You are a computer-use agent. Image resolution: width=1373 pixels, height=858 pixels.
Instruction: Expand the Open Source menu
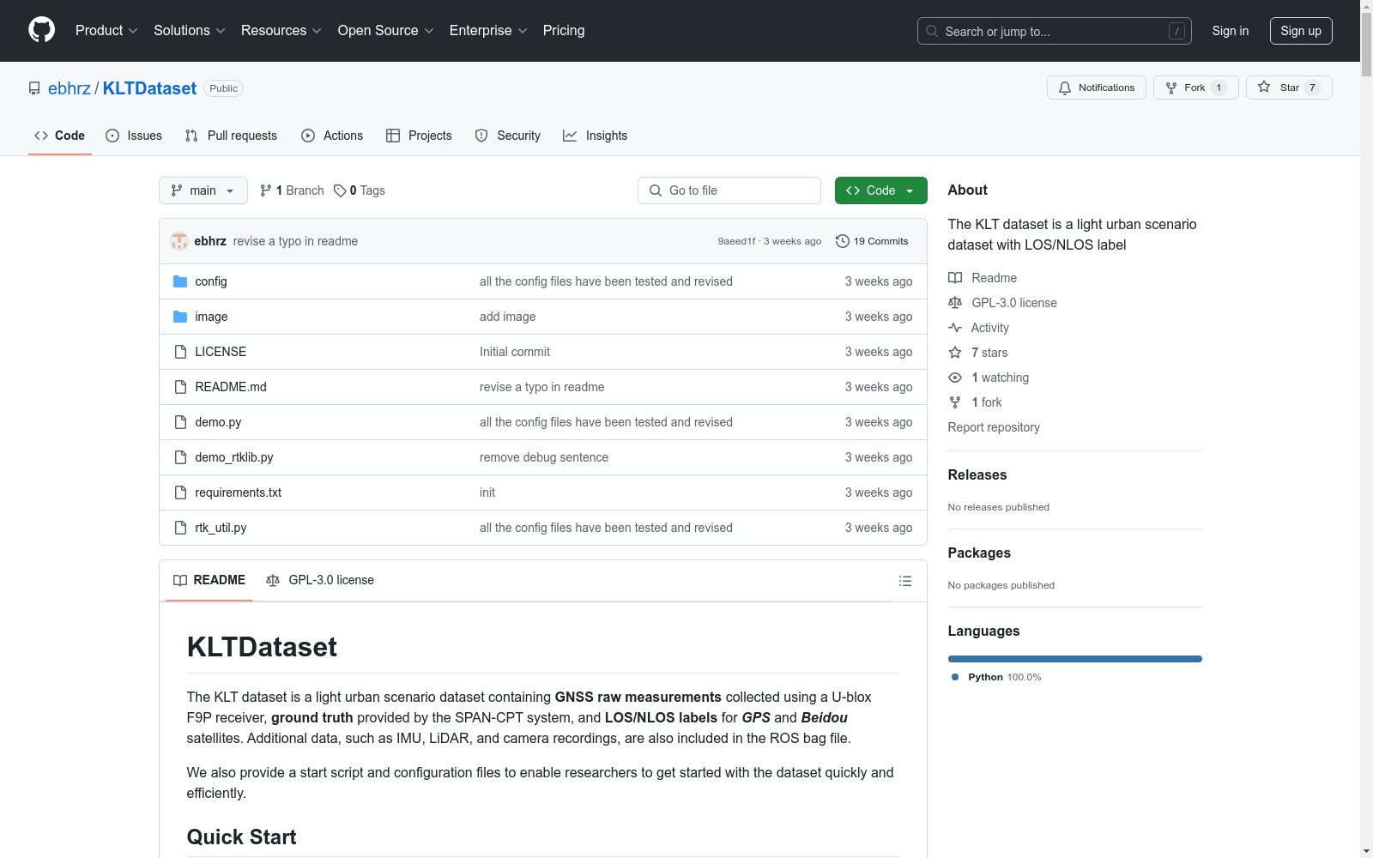pyautogui.click(x=386, y=30)
